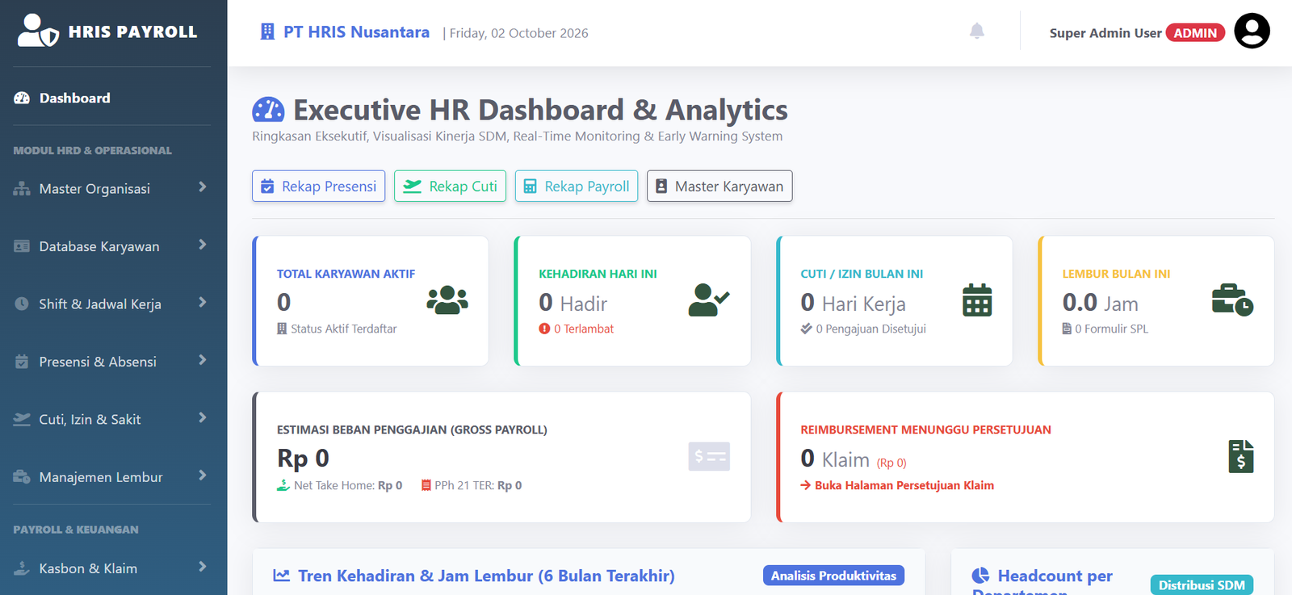
Task: Expand the Shift & Jadwal Kerja chevron
Action: coord(203,303)
